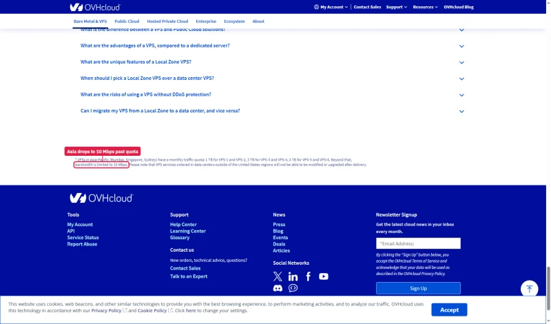Open the Glossary footer link
The height and width of the screenshot is (324, 551).
coord(180,237)
